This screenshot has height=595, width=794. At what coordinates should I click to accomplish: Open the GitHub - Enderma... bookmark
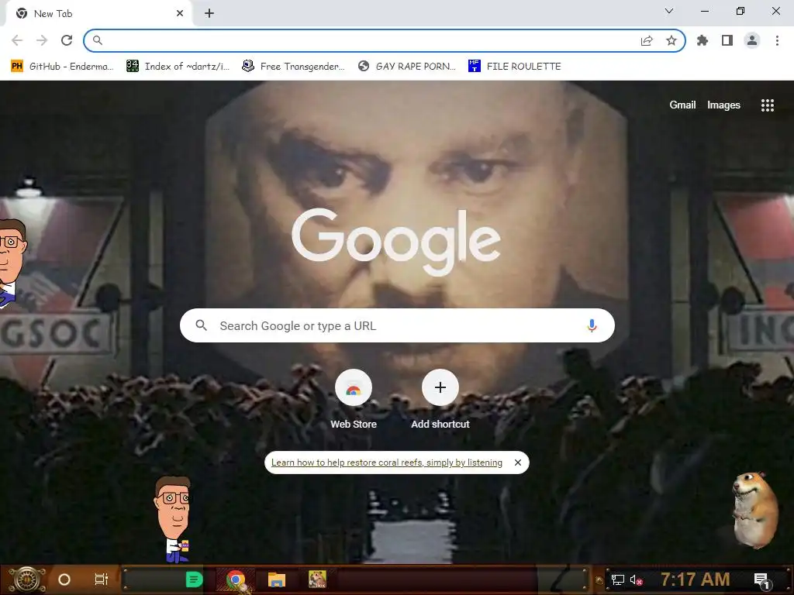click(62, 67)
